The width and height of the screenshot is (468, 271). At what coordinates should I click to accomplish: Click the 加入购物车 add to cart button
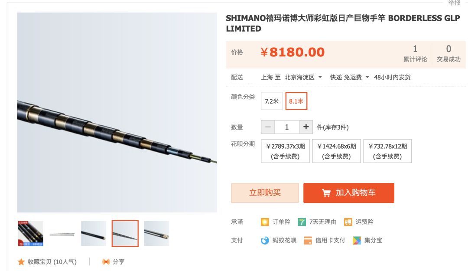(x=349, y=193)
